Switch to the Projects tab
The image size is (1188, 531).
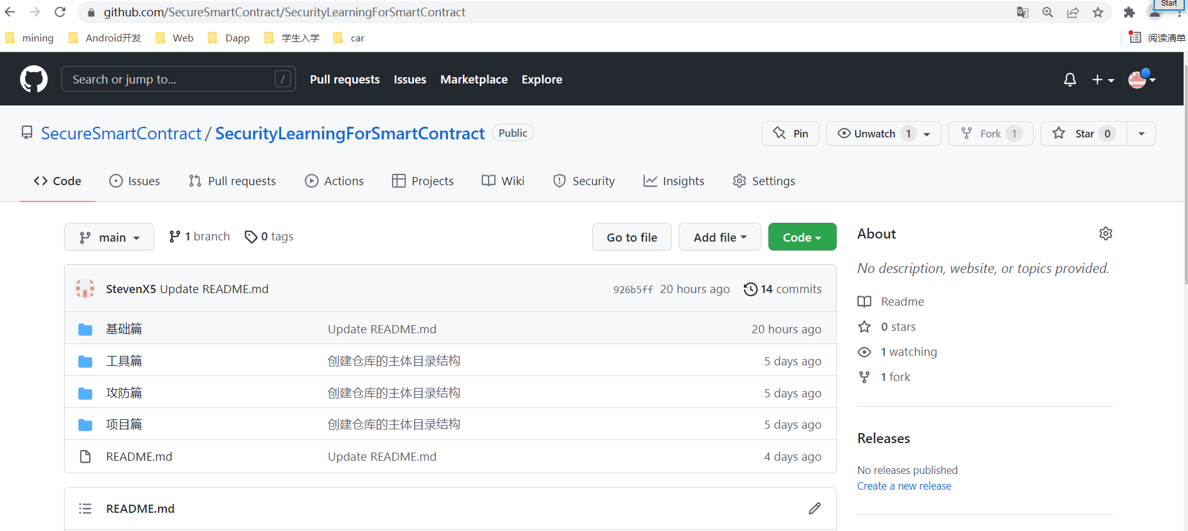pyautogui.click(x=423, y=181)
